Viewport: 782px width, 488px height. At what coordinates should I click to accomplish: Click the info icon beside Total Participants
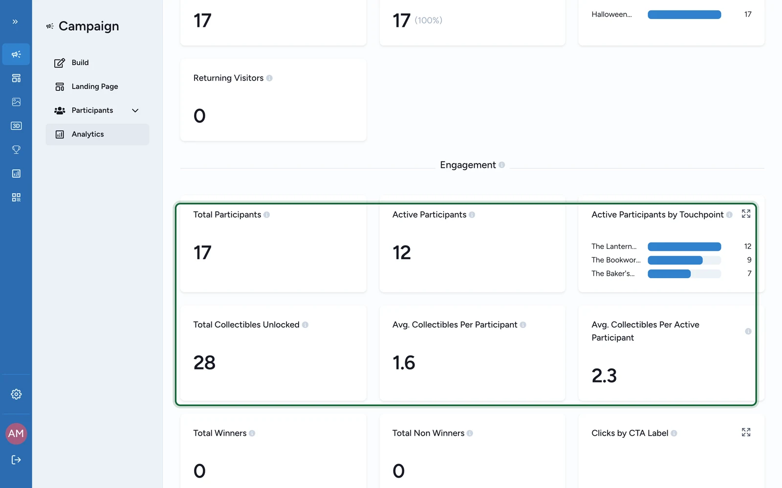coord(267,215)
